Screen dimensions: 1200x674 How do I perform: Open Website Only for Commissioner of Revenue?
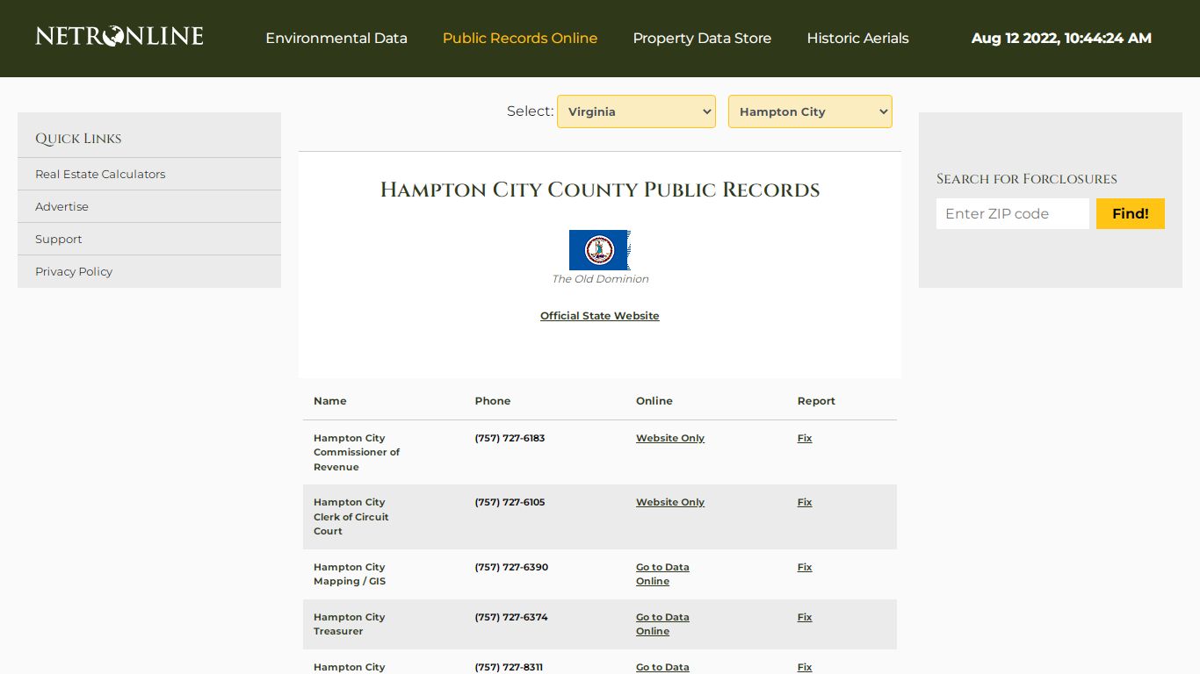point(670,438)
